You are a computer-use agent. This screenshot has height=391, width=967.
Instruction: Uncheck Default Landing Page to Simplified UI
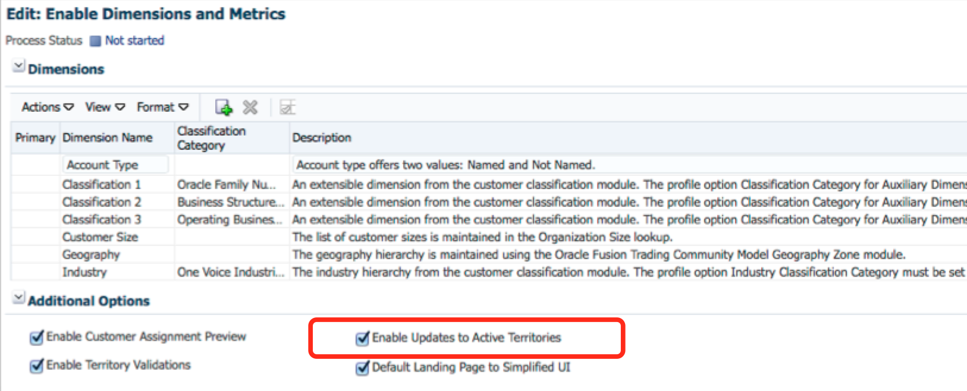click(362, 368)
